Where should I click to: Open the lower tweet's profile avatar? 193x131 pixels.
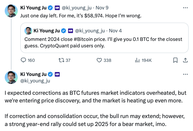(11, 77)
